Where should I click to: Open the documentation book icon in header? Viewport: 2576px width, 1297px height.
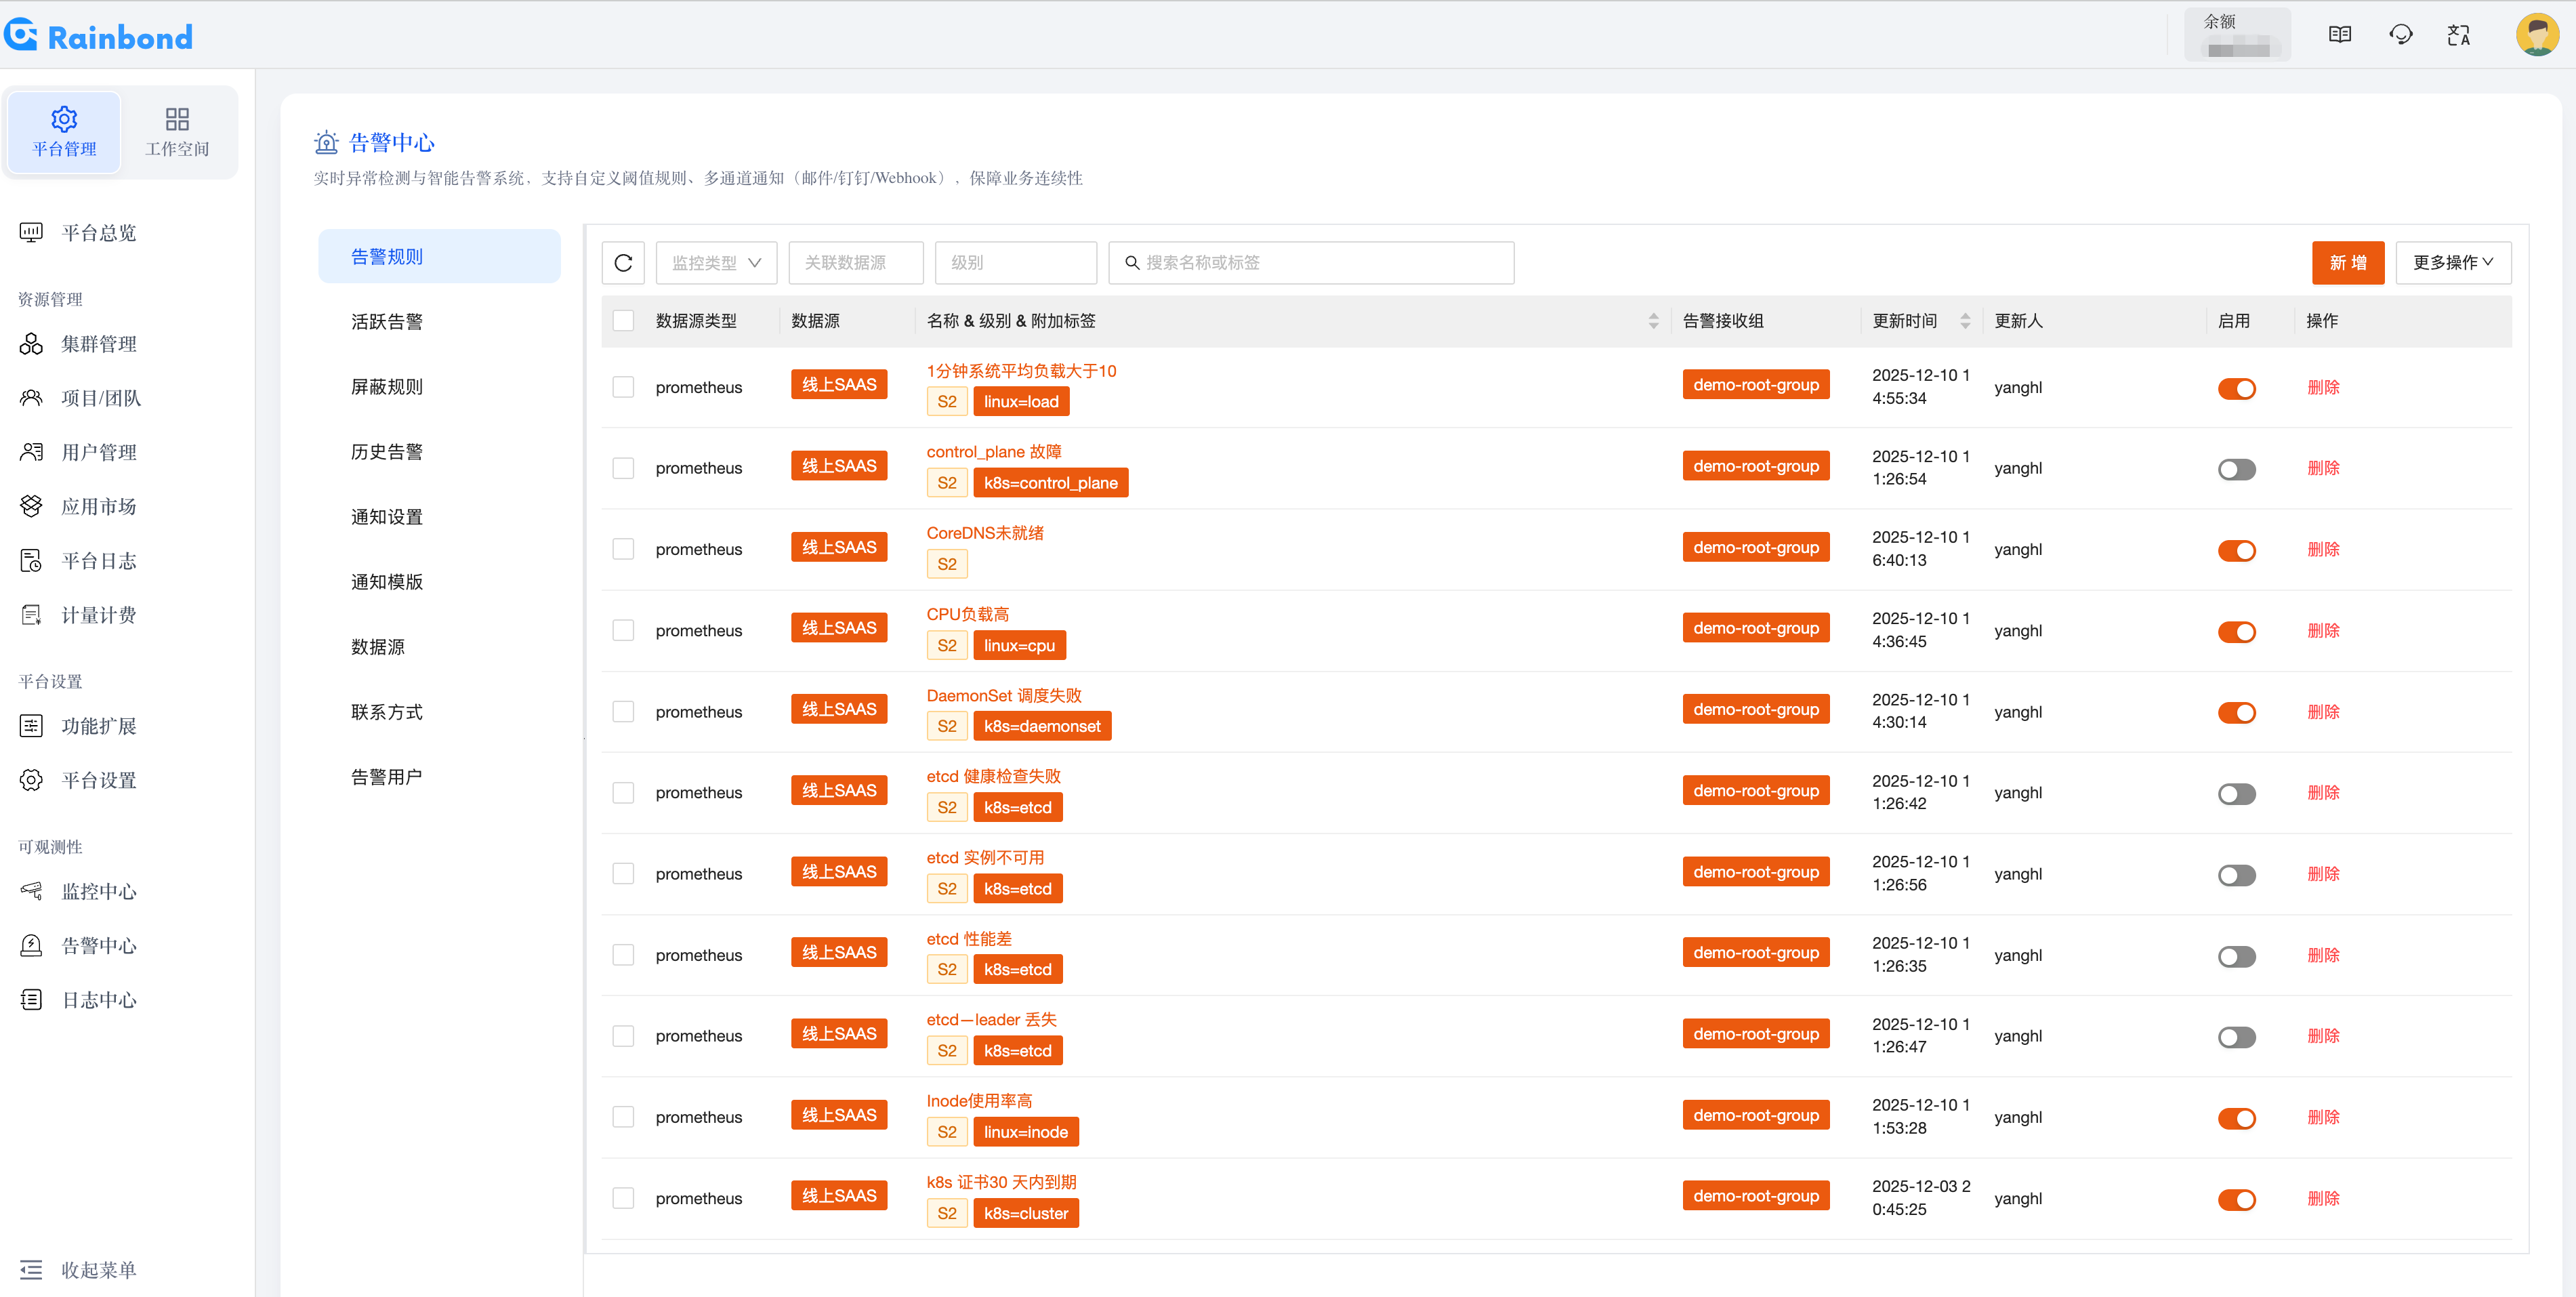coord(2339,35)
